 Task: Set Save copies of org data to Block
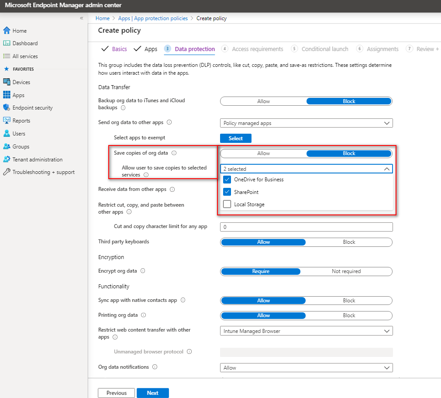[x=349, y=153]
